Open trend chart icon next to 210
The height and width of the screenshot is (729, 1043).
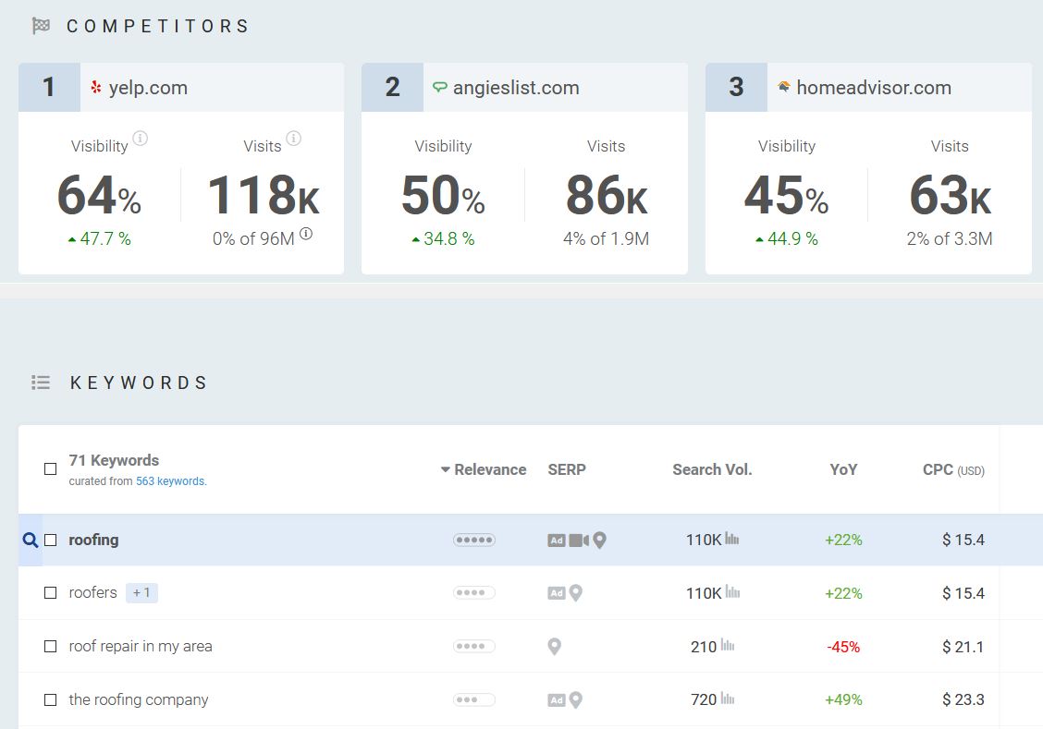[x=728, y=645]
